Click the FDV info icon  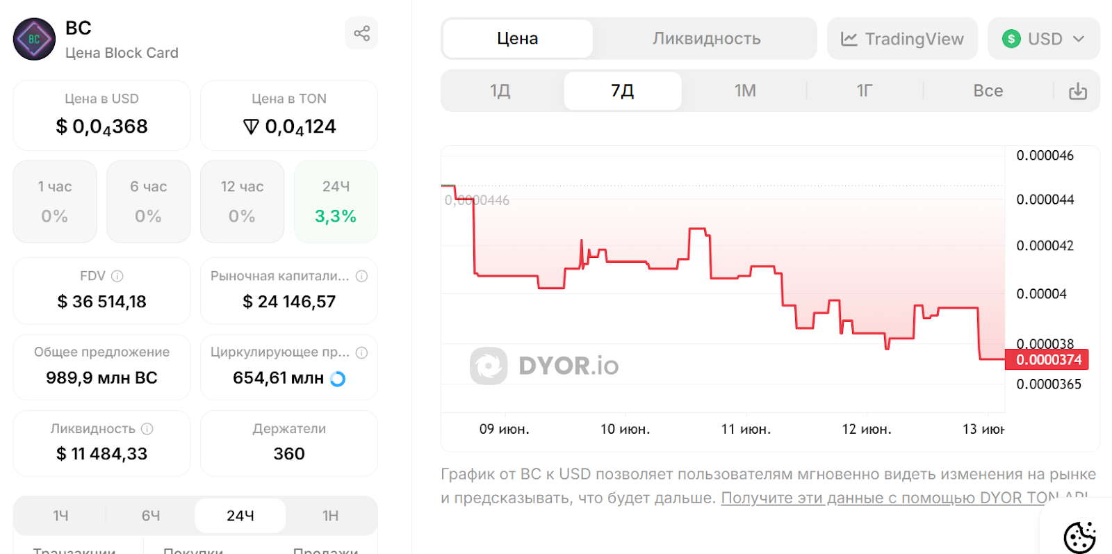point(117,276)
